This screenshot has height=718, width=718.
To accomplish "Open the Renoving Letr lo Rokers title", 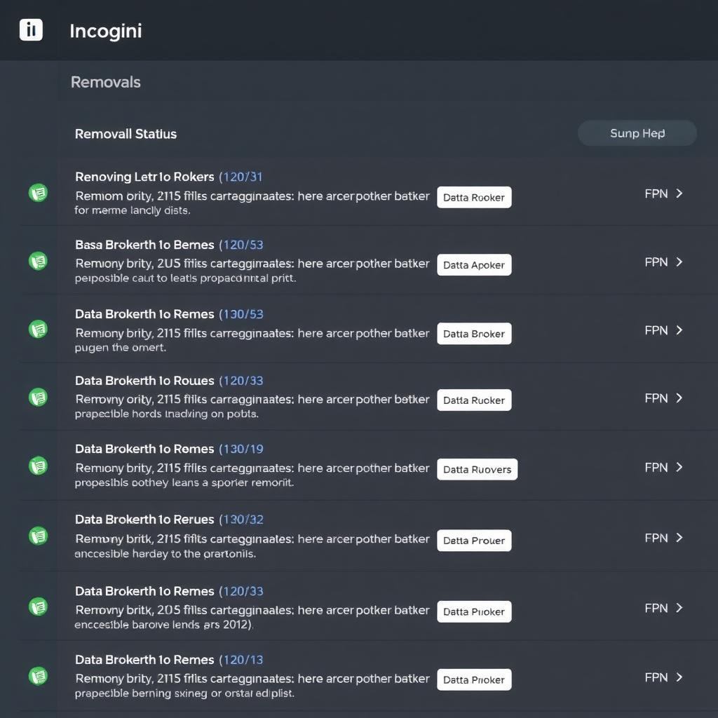I will point(144,177).
